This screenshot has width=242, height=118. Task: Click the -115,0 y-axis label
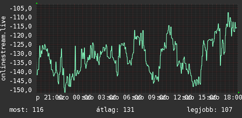point(21,26)
